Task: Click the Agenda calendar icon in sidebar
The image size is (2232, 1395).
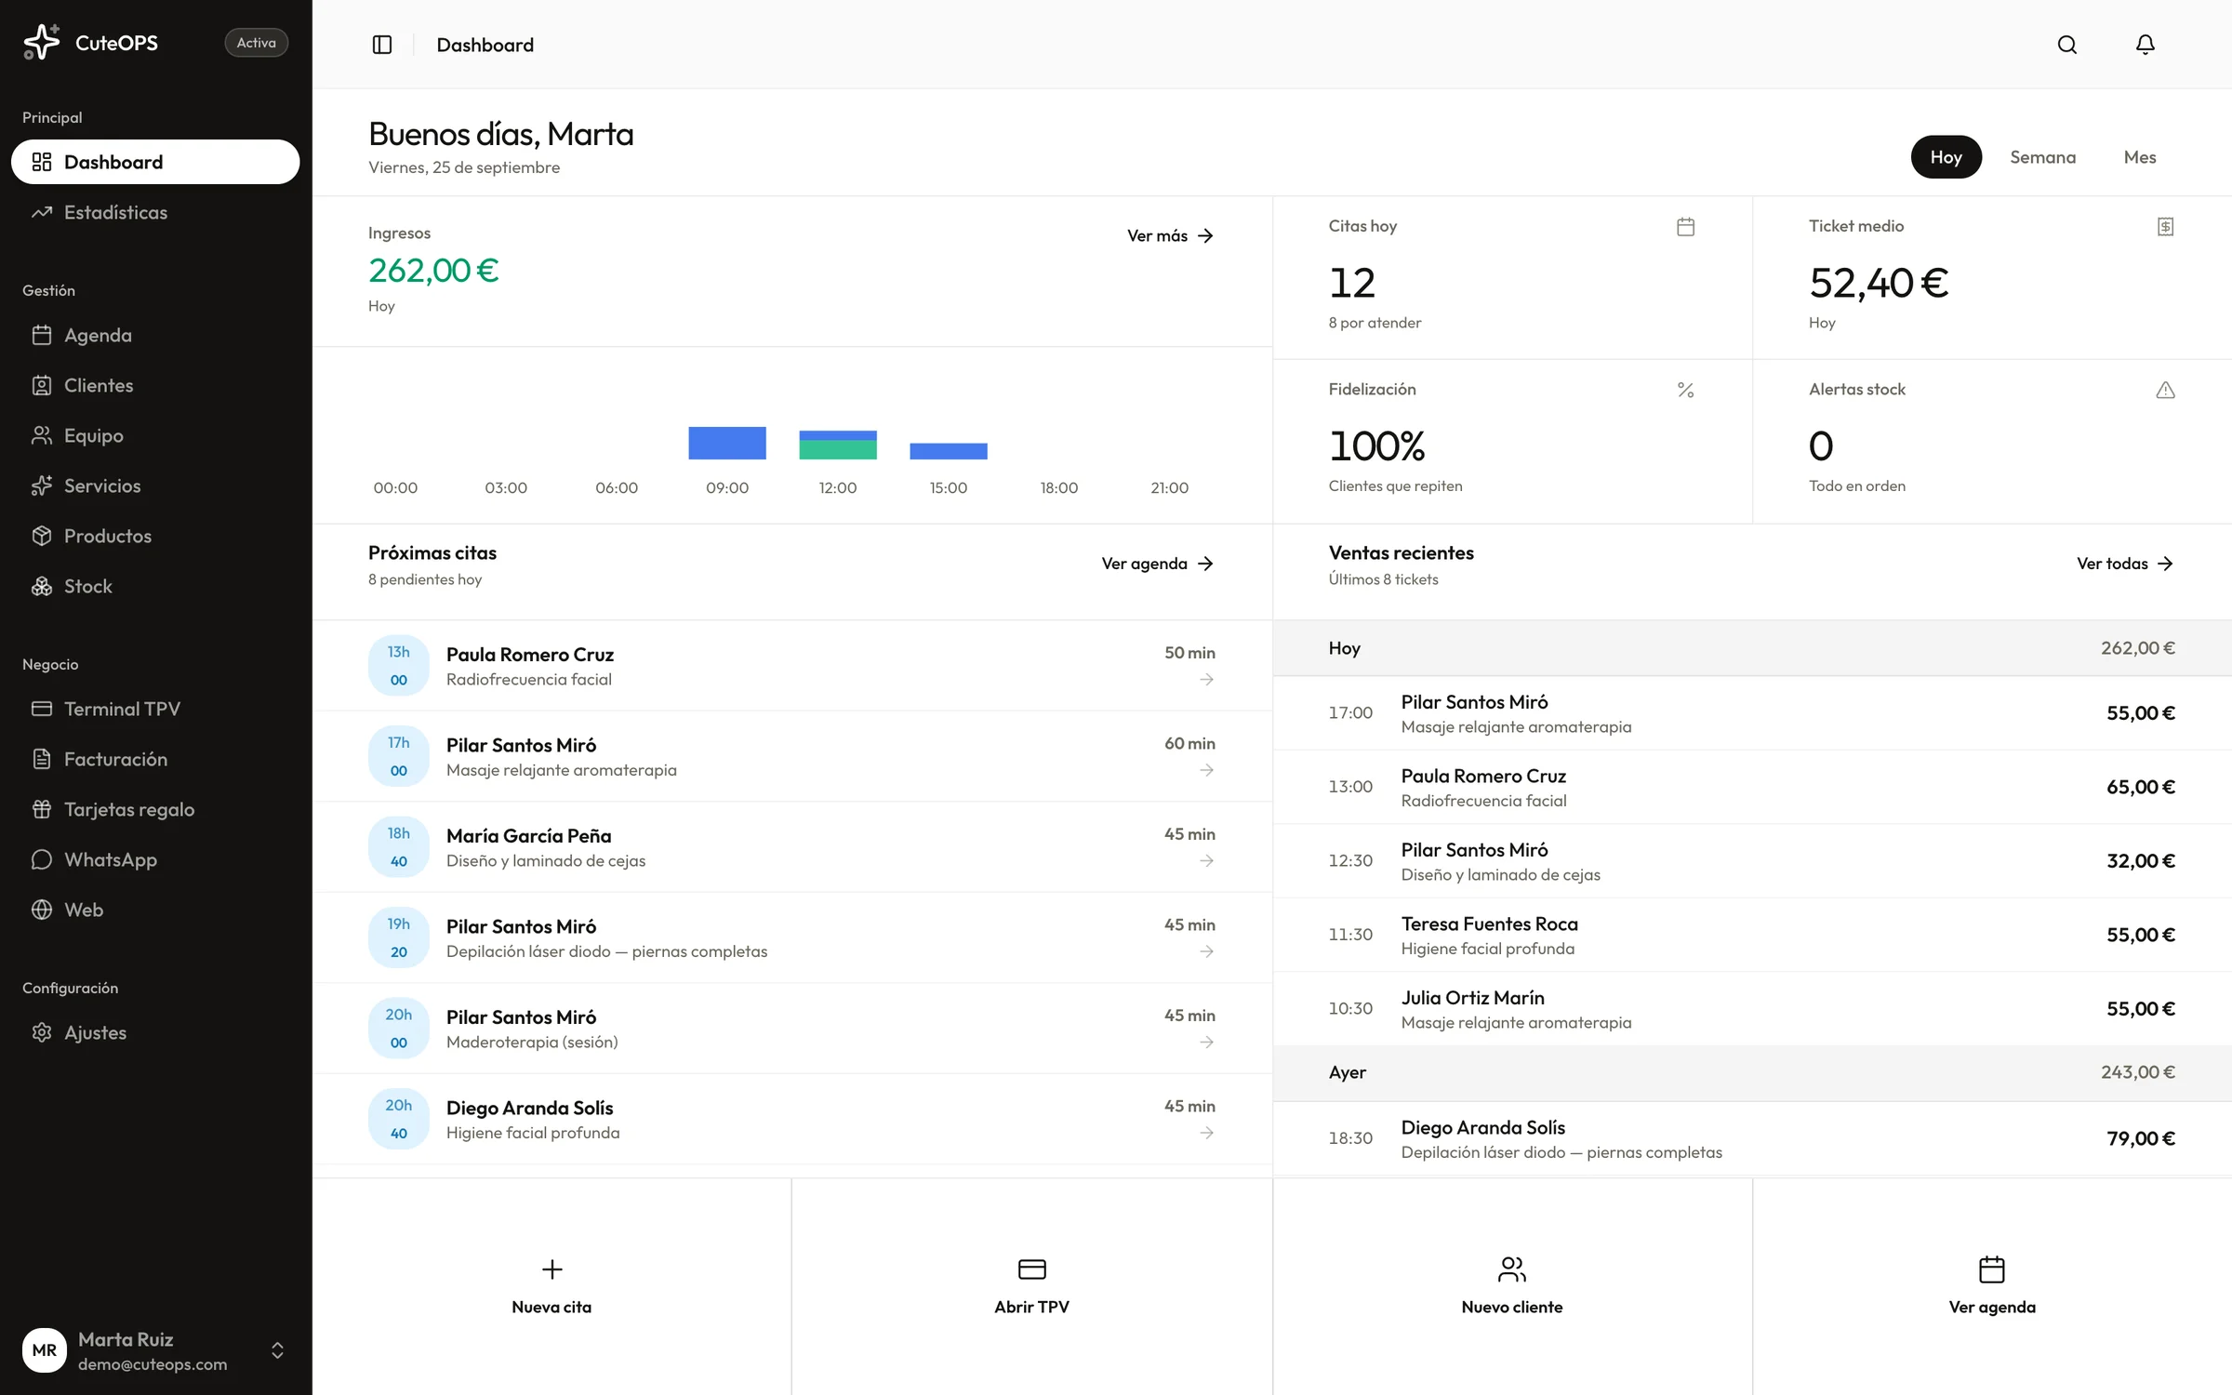Action: pyautogui.click(x=42, y=335)
